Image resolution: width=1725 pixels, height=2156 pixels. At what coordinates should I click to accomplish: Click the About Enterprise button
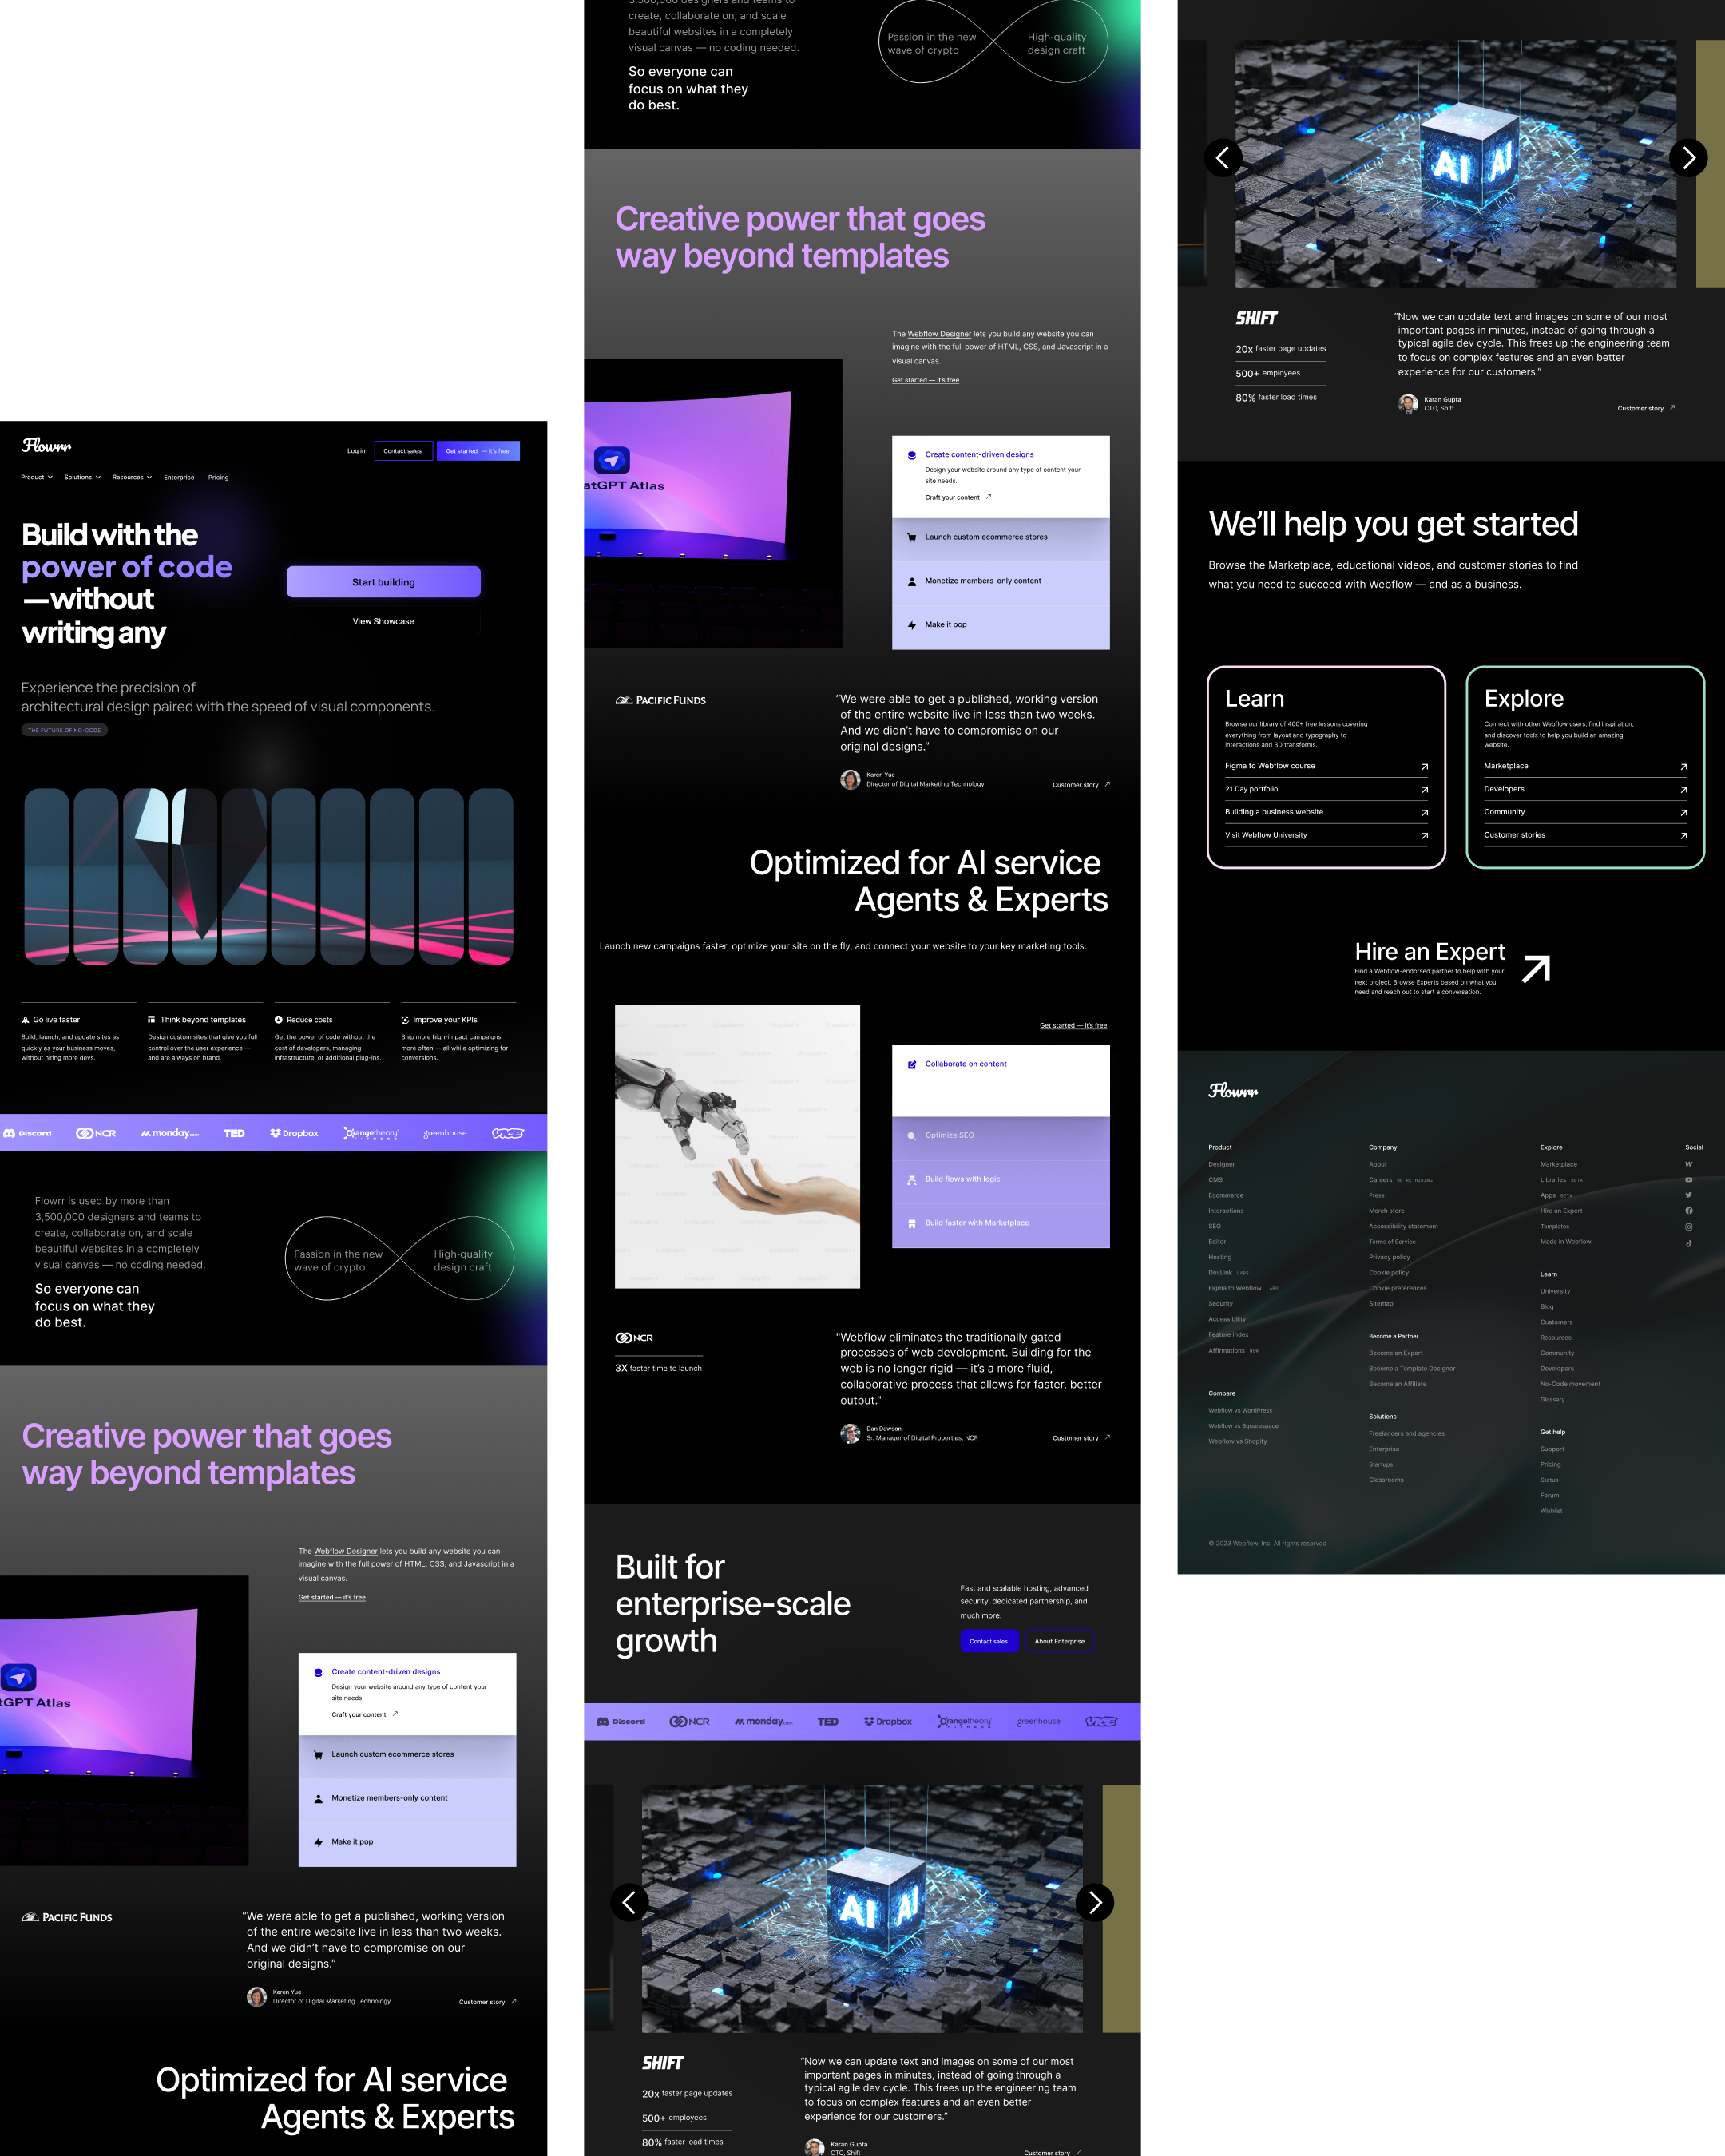[1059, 1641]
